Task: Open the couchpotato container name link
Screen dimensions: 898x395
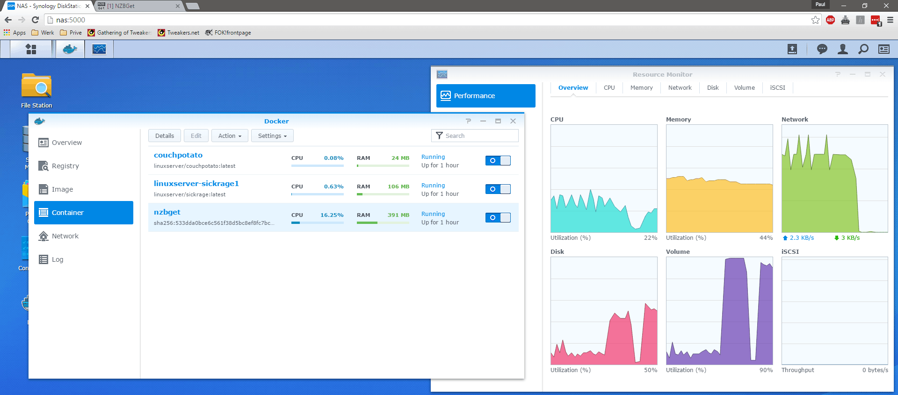Action: (x=178, y=155)
